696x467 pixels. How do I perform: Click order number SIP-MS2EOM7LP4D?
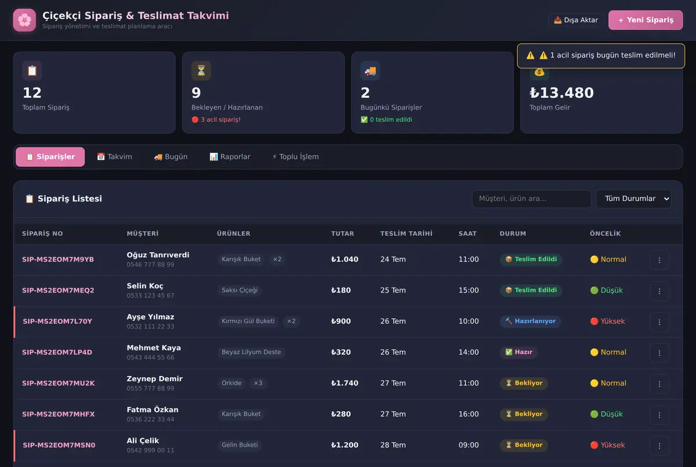tap(57, 352)
